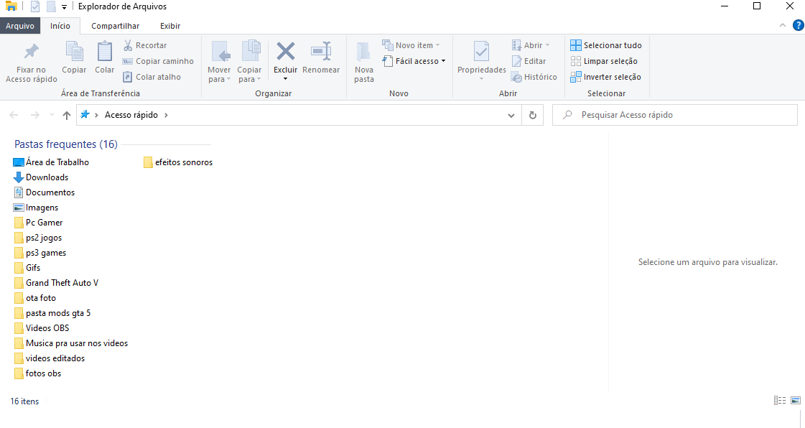Switch to the Compartilhar tab

[x=115, y=26]
